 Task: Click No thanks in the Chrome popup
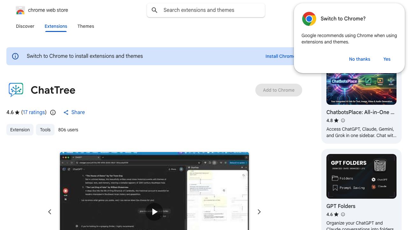click(360, 59)
